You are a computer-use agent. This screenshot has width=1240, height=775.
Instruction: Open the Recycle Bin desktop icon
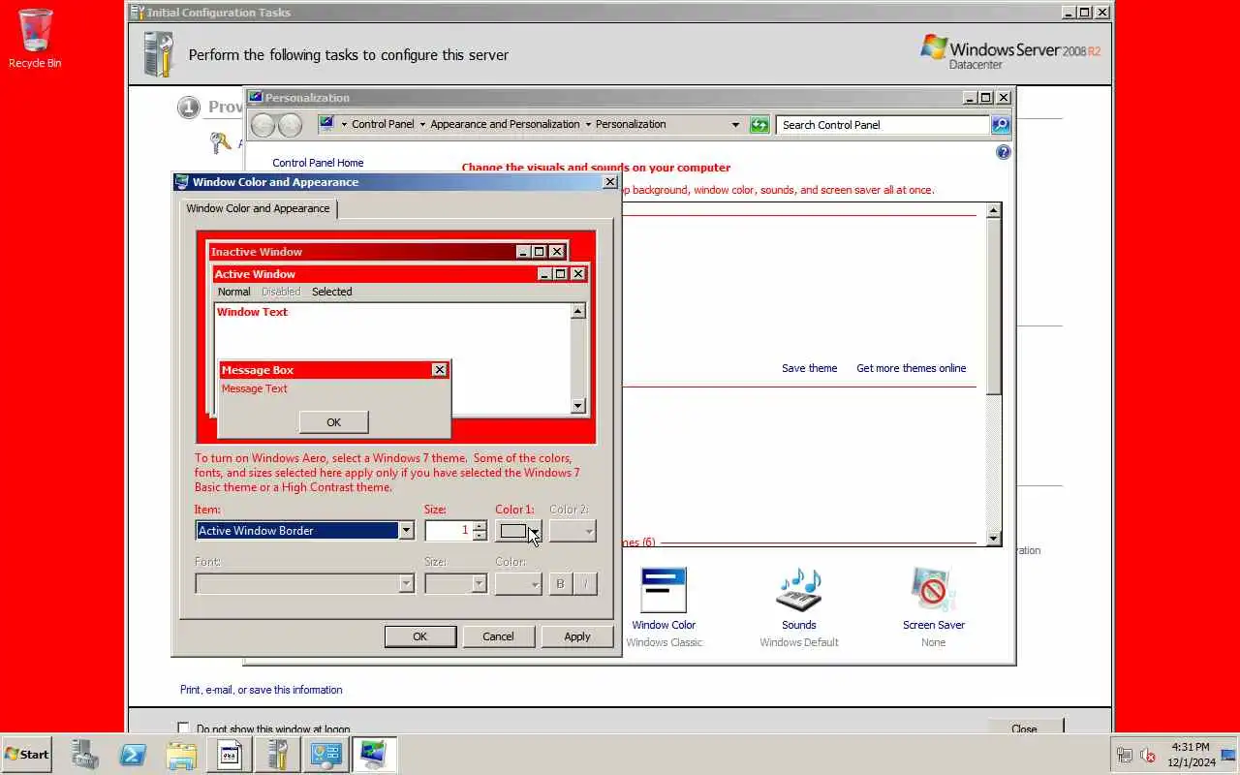(x=35, y=39)
